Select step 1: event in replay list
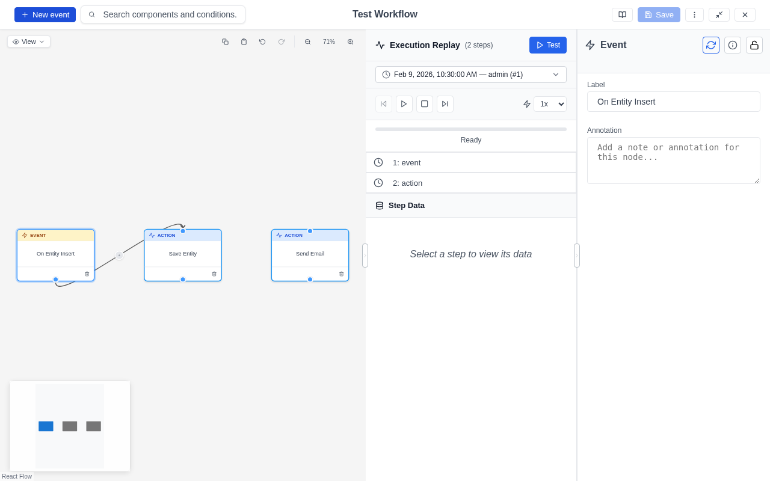This screenshot has width=770, height=481. pyautogui.click(x=470, y=162)
